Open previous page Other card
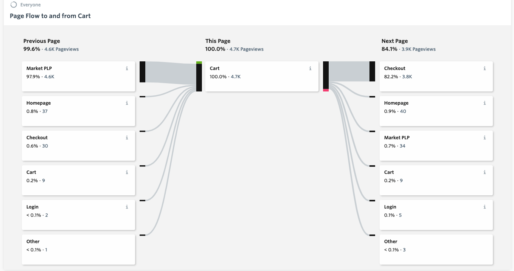 (x=78, y=250)
